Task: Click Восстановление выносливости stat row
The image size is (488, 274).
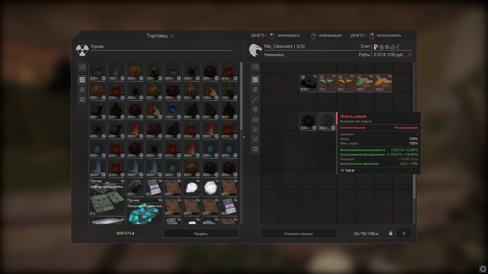Action: point(379,150)
